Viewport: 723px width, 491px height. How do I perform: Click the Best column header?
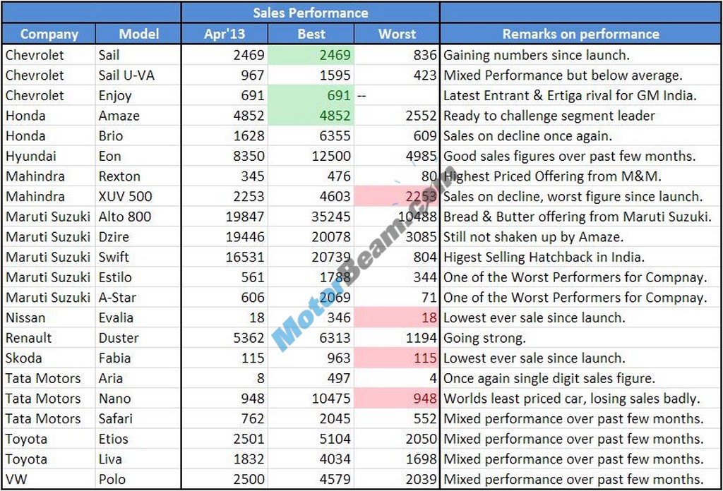pos(311,34)
